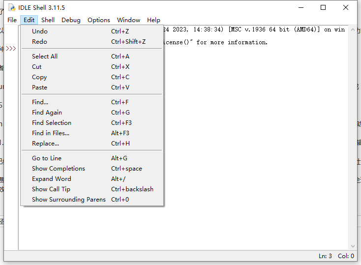Click the 'for more information.' shell text
The width and height of the screenshot is (361, 265).
[232, 42]
